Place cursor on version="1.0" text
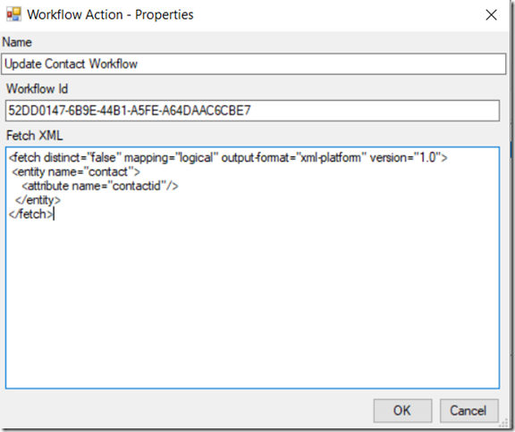Image resolution: width=515 pixels, height=432 pixels. point(405,158)
